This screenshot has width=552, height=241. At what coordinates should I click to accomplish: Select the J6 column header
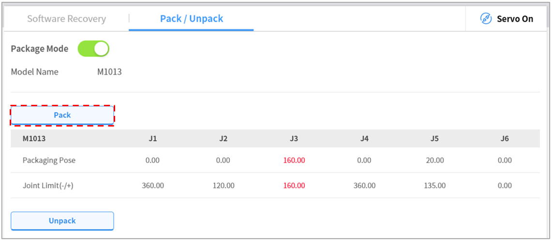click(x=505, y=139)
